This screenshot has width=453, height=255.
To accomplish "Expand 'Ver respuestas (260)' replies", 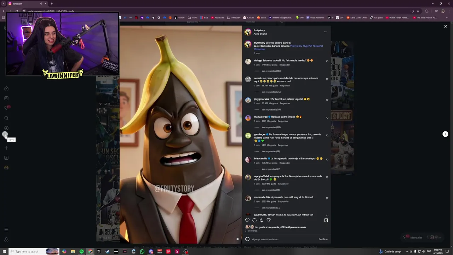I will tap(271, 109).
